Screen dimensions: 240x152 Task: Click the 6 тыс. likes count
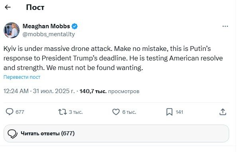(x=129, y=112)
